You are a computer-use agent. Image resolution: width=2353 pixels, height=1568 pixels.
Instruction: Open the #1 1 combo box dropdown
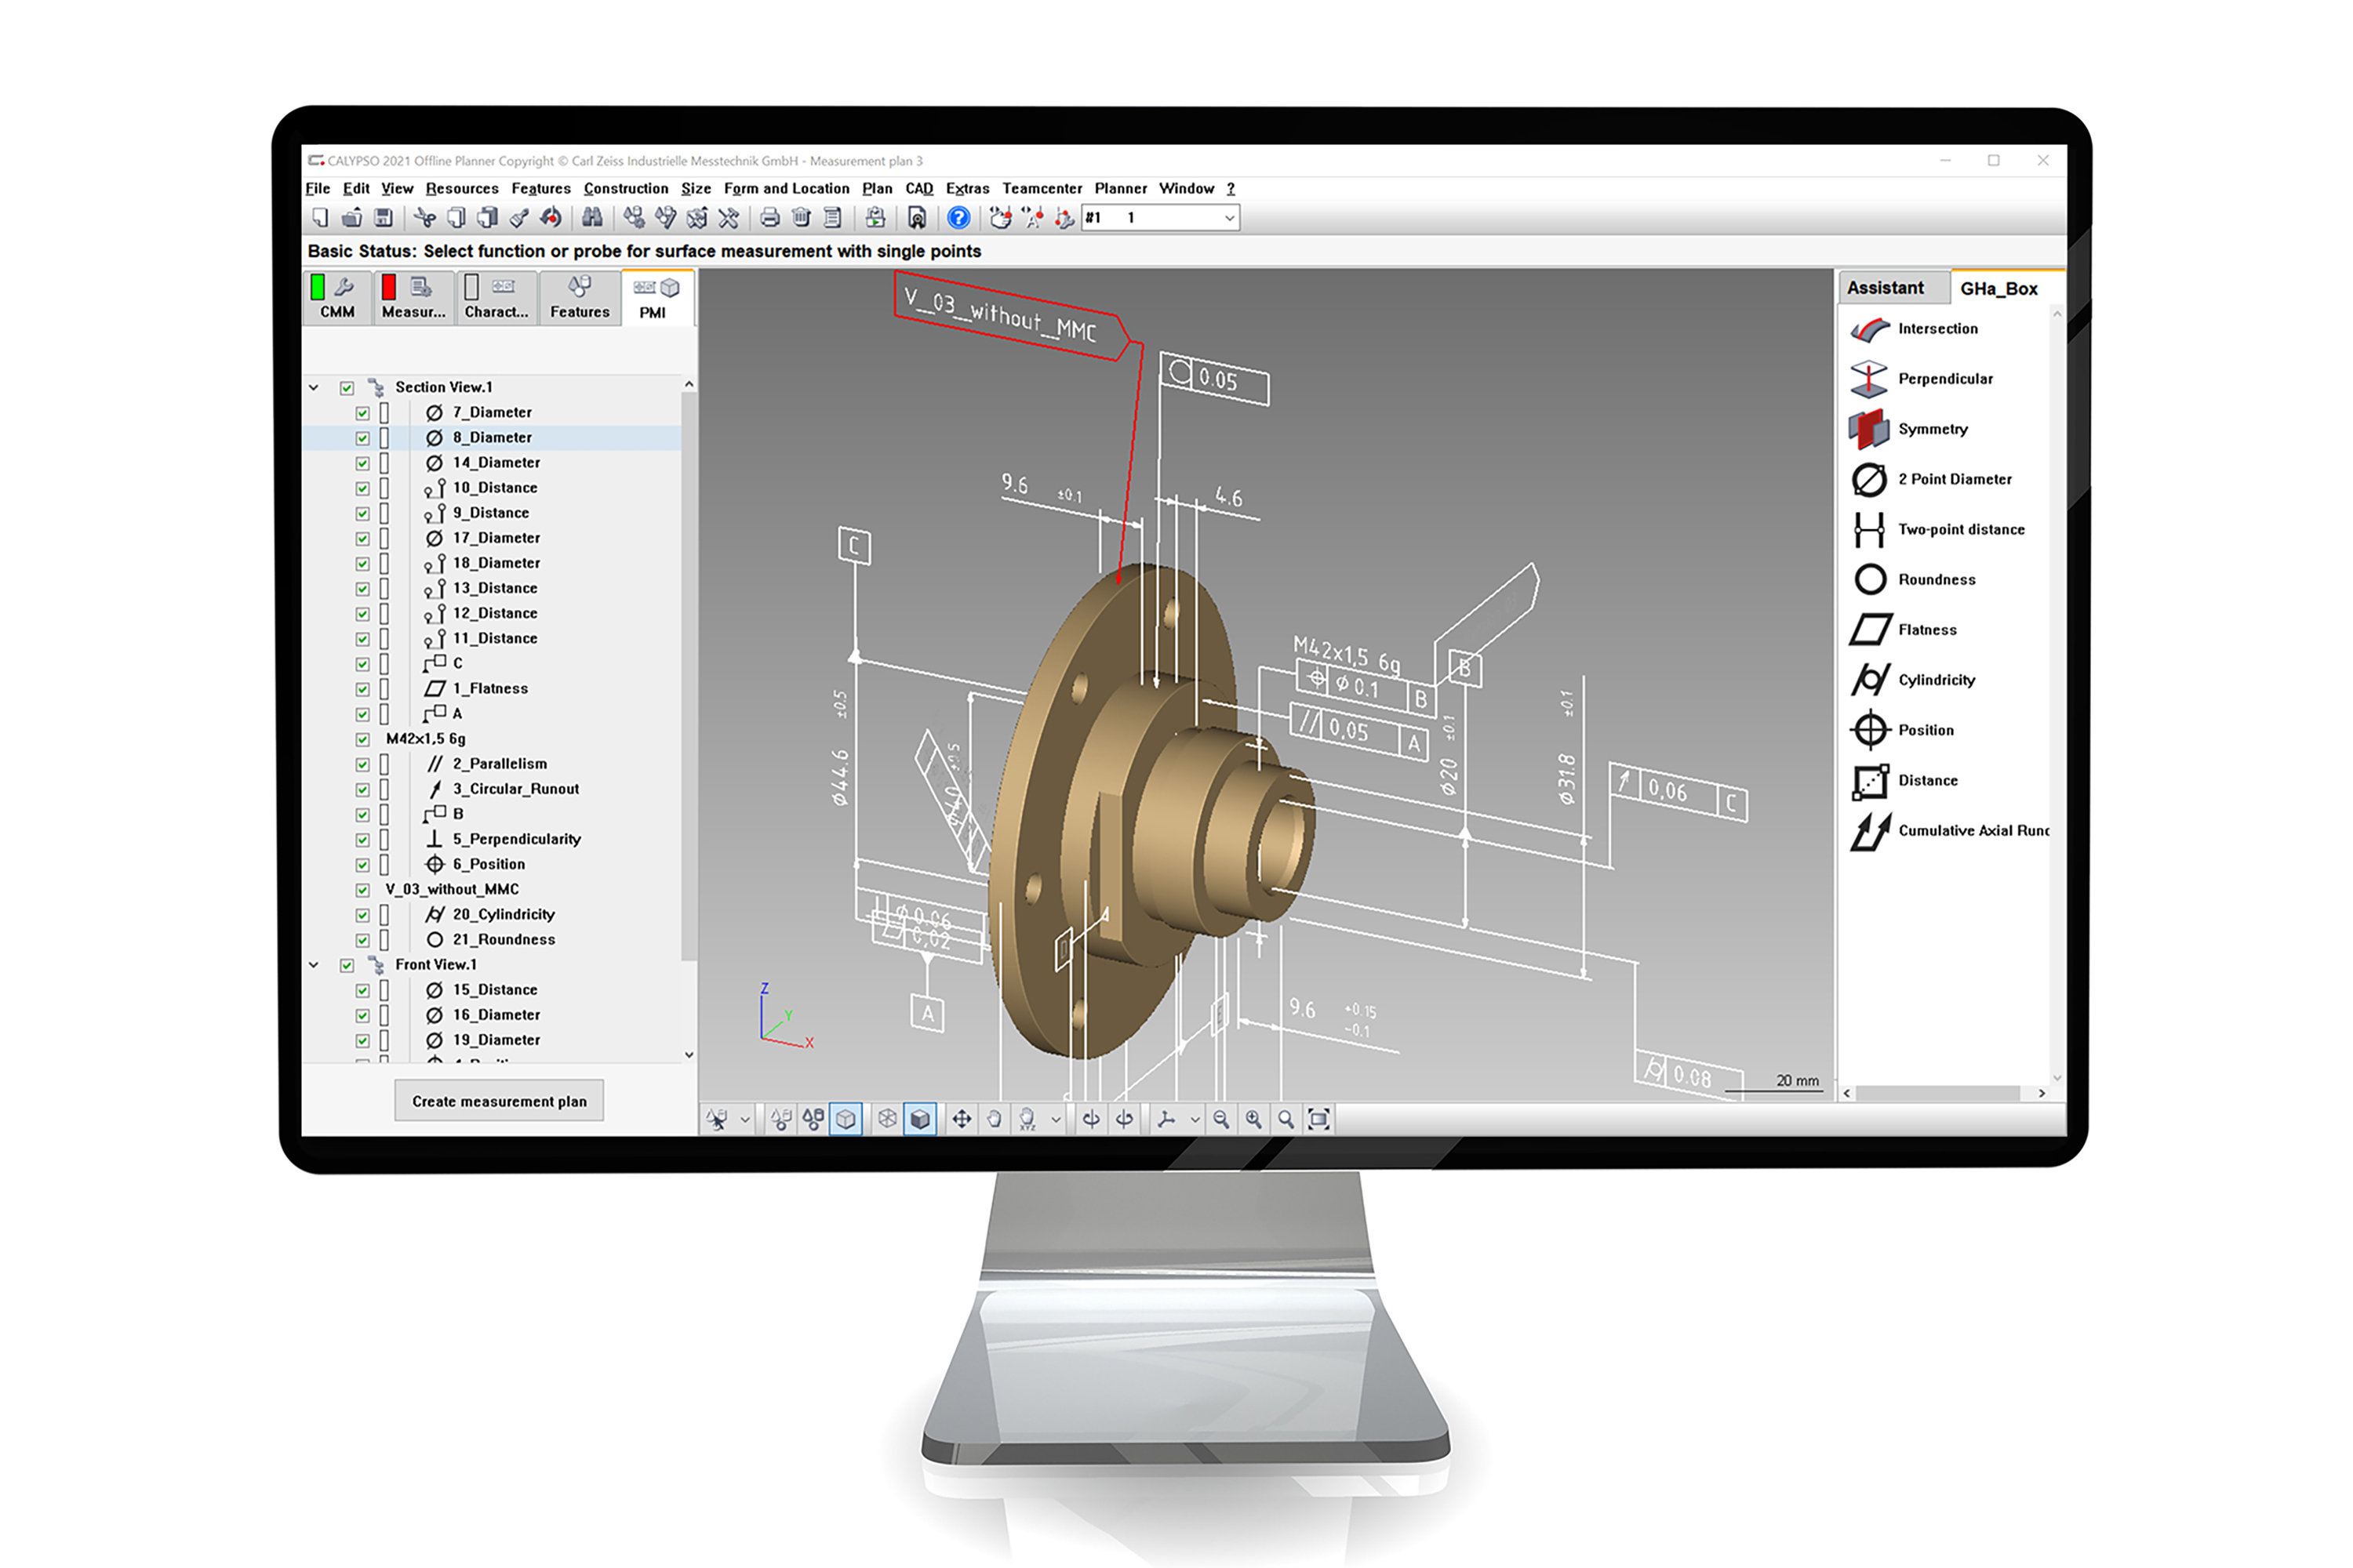1230,218
